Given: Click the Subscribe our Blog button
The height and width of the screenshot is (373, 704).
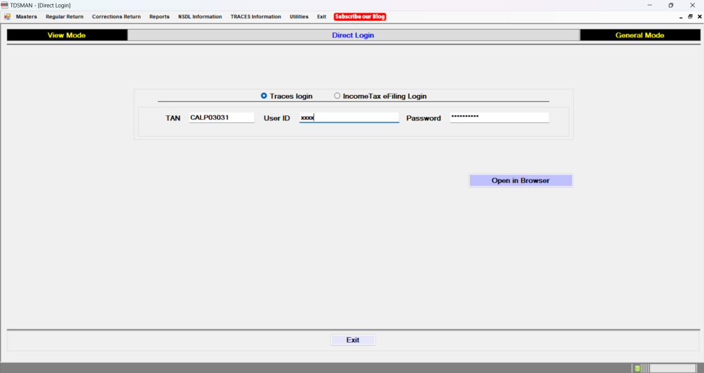Looking at the screenshot, I should click(360, 17).
